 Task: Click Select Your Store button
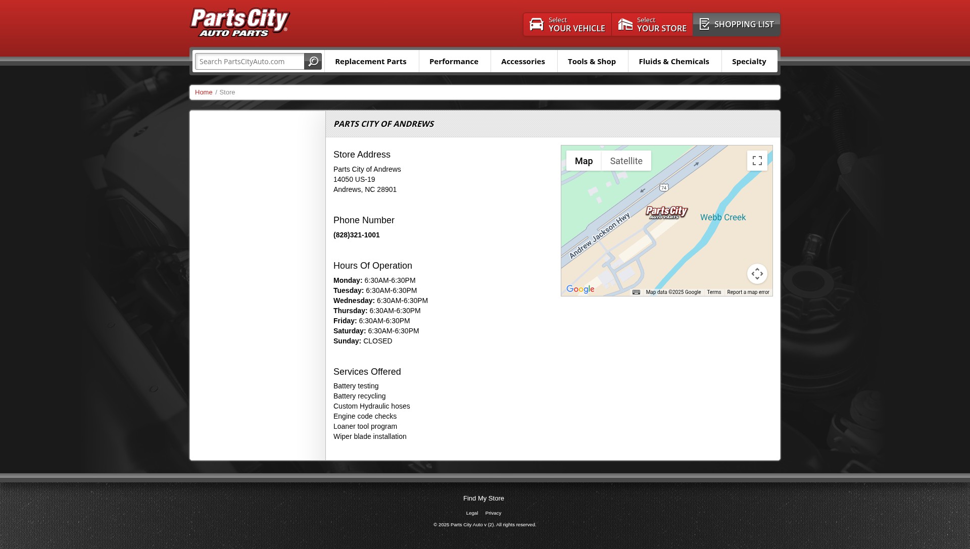pyautogui.click(x=652, y=24)
